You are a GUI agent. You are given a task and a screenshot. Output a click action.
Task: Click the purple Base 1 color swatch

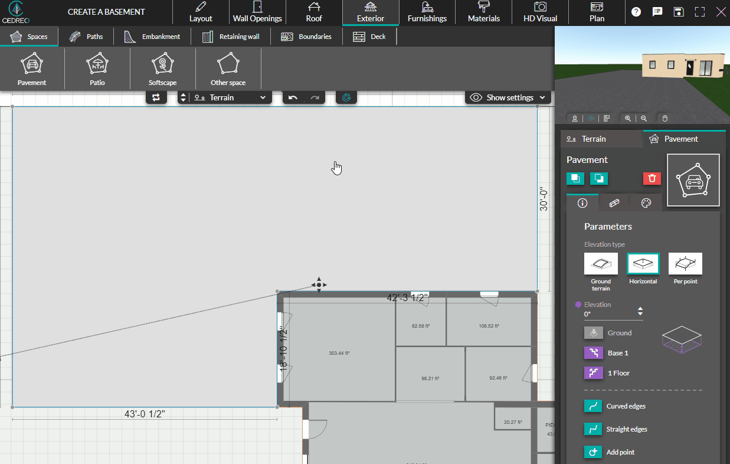coord(593,352)
